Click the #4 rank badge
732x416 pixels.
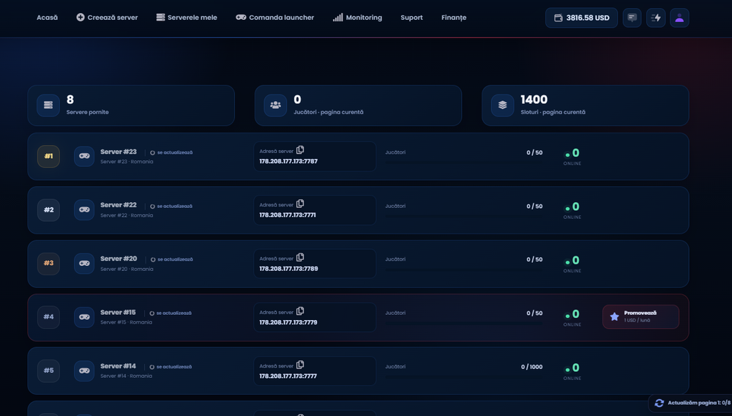coord(48,317)
